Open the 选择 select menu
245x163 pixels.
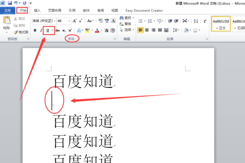(127, 30)
